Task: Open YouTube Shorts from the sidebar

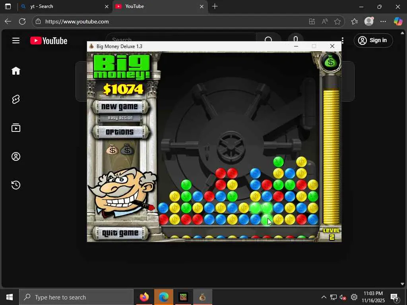Action: tap(16, 99)
